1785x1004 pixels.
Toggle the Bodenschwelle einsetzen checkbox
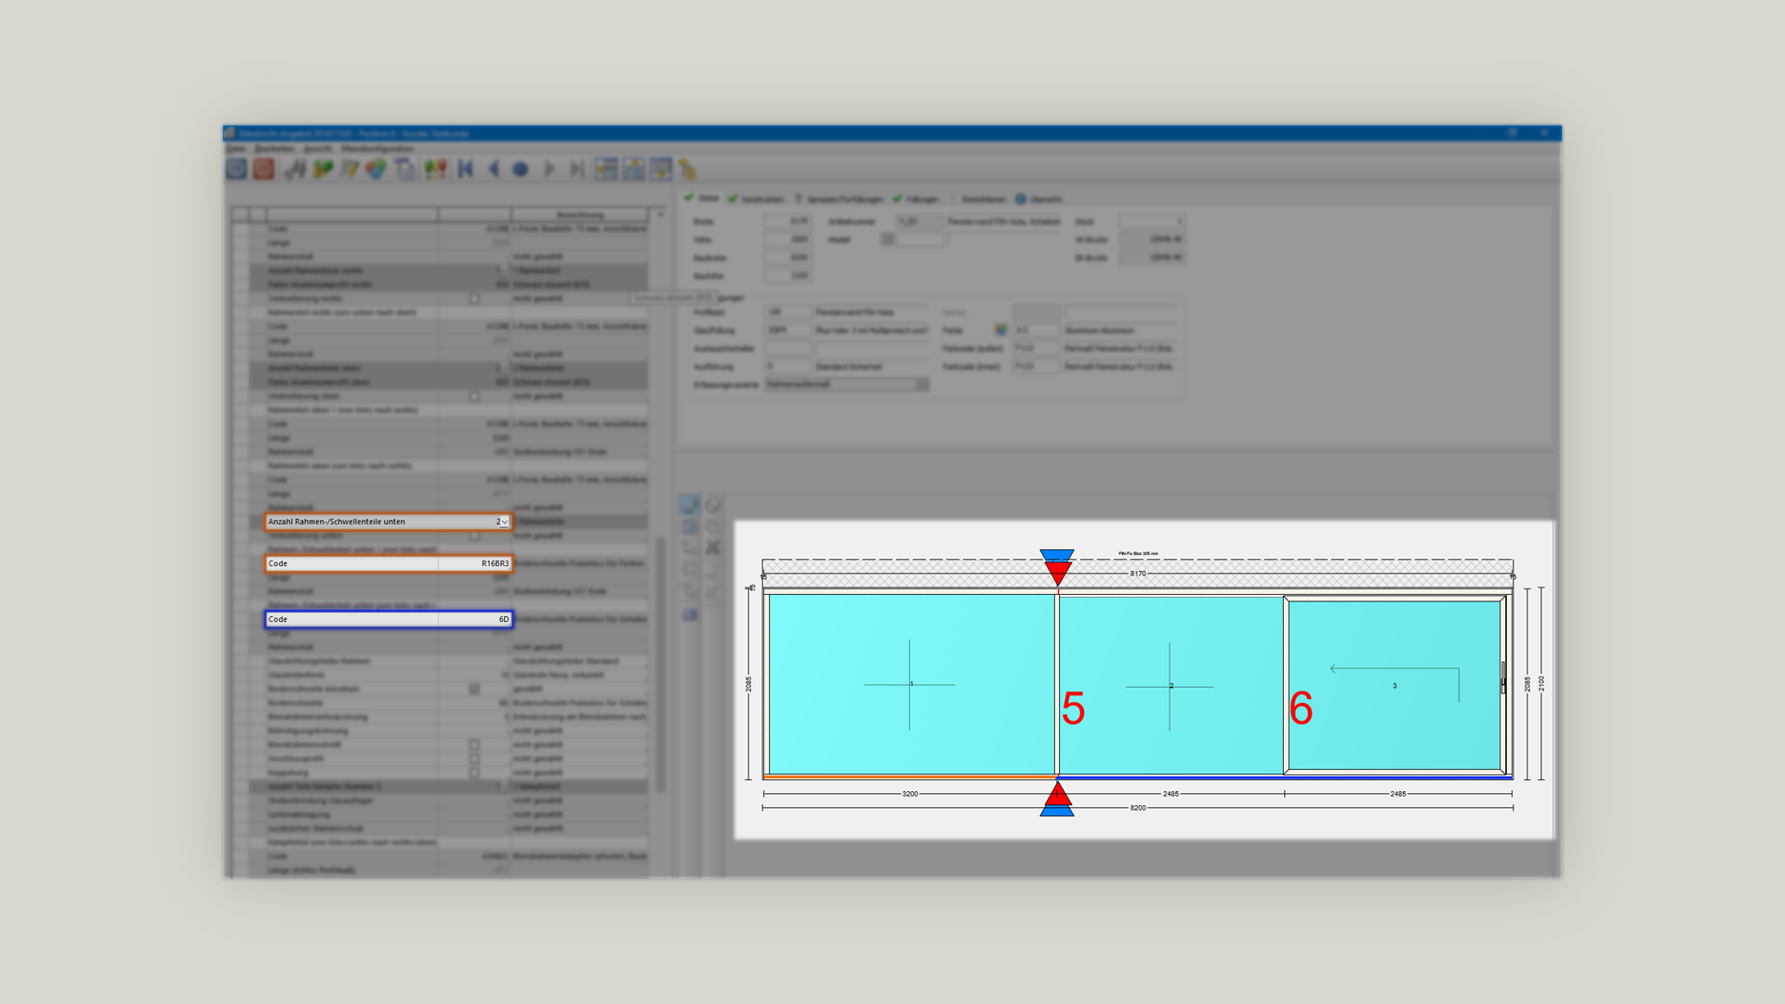click(474, 689)
